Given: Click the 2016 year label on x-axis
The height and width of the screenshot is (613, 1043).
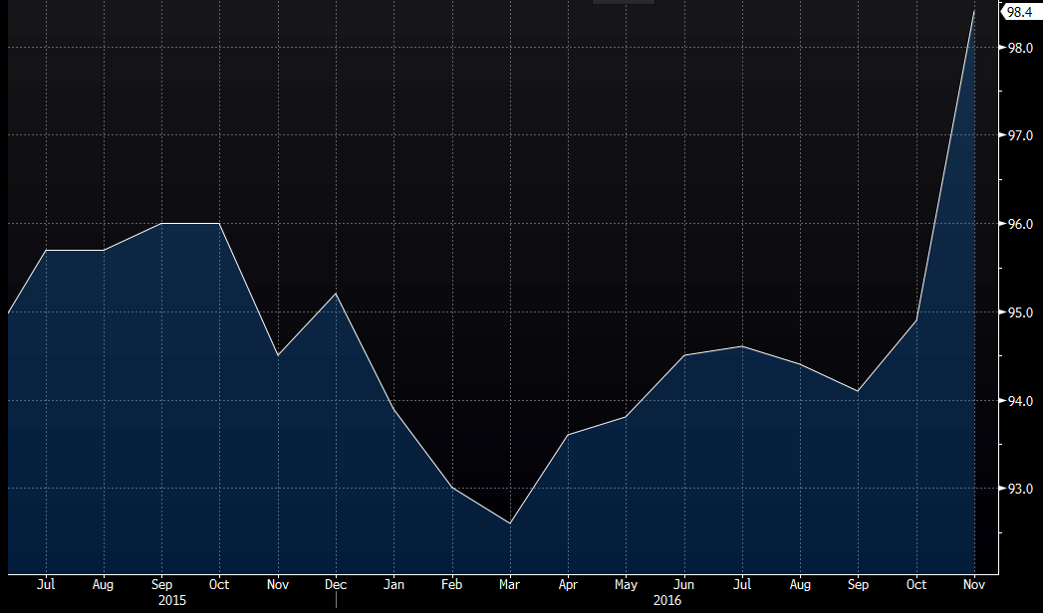Looking at the screenshot, I should (x=668, y=601).
